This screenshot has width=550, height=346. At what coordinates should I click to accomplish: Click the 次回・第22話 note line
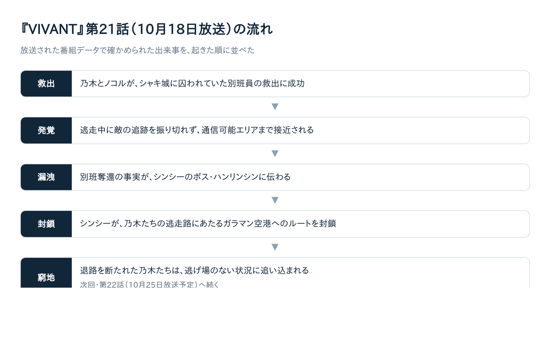pos(150,285)
